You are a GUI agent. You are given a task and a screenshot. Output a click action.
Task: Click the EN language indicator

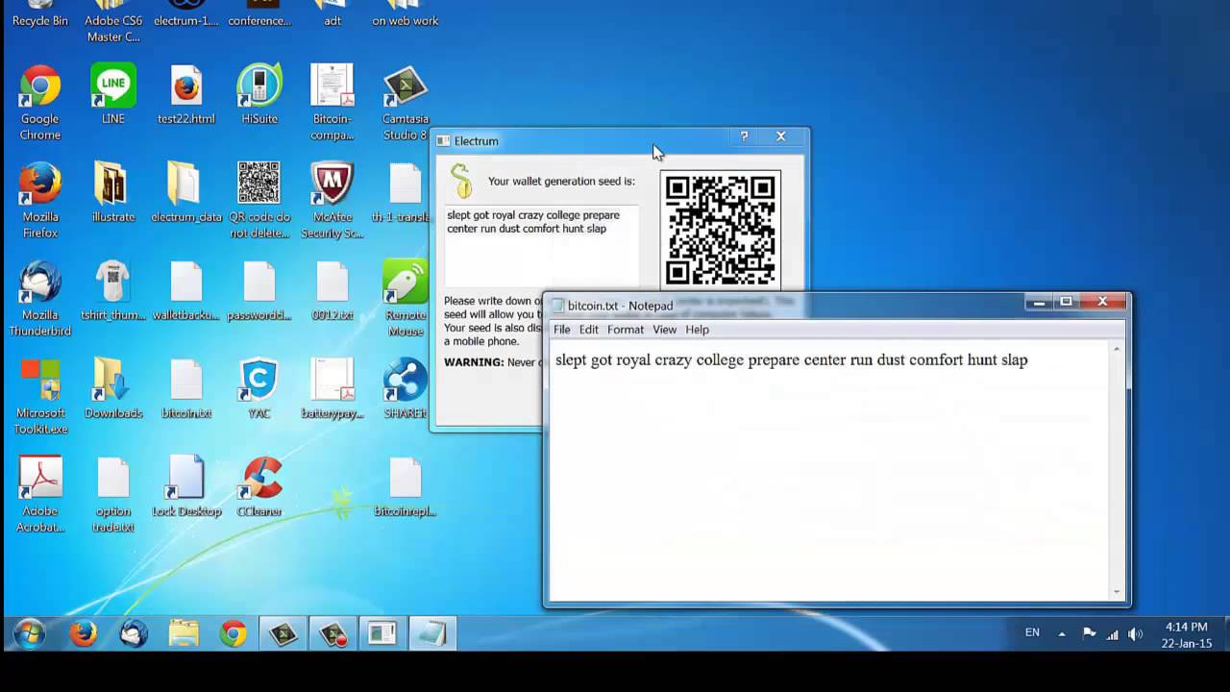(1032, 632)
